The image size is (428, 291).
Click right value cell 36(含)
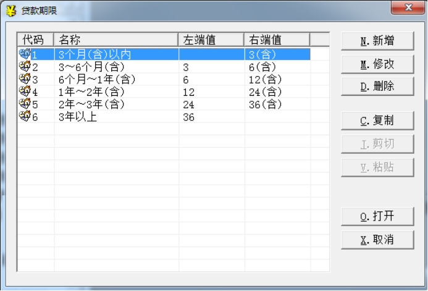265,104
